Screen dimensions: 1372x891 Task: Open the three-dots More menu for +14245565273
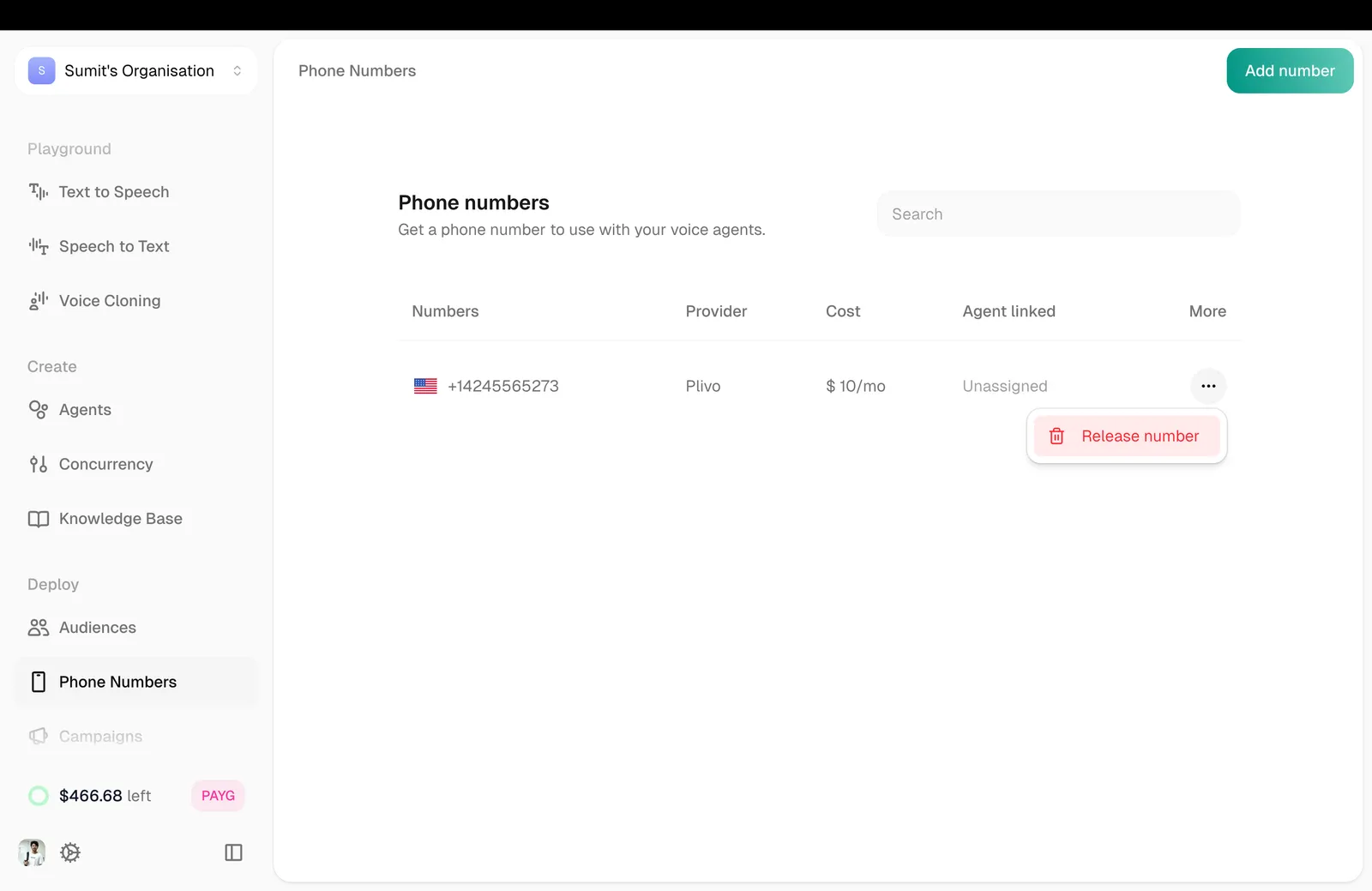click(x=1208, y=386)
